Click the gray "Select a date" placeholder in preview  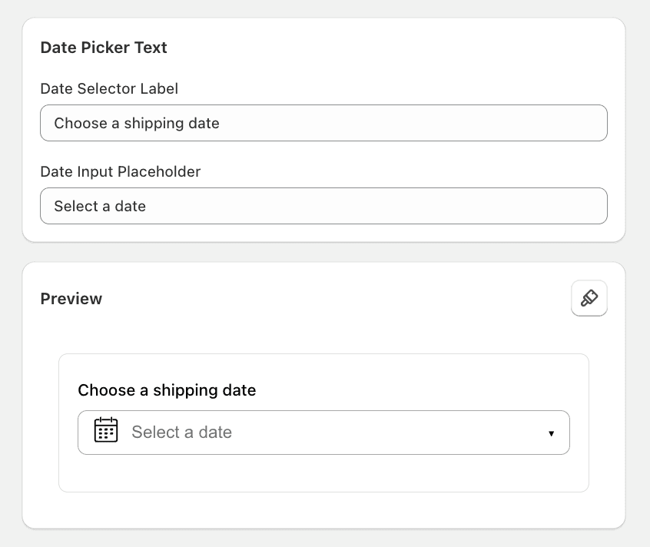tap(181, 433)
